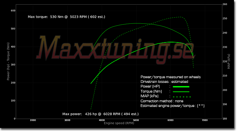Click the 'Torque (Nm)' legend label
The image size is (237, 131).
(x=151, y=91)
